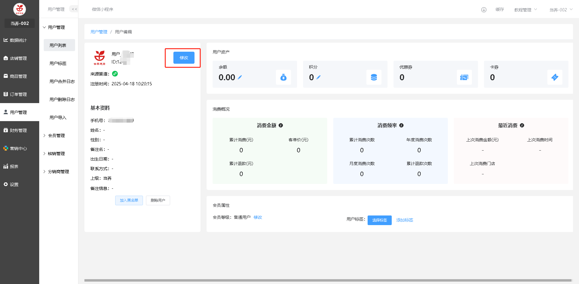579x284 pixels.
Task: Click the money bag icon in 余额 card
Action: [x=283, y=77]
